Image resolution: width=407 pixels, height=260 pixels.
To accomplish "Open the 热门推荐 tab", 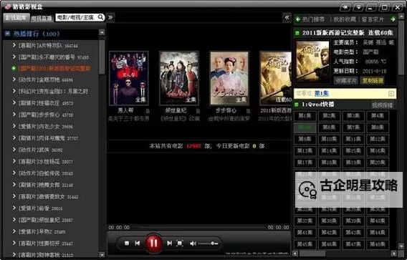I will click(314, 19).
